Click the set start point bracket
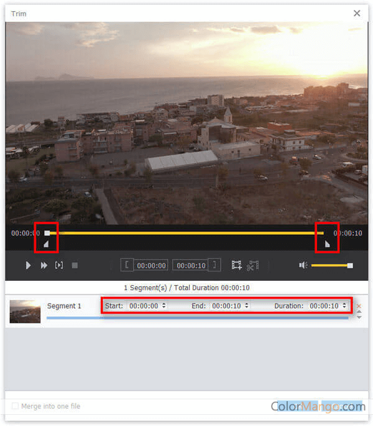This screenshot has height=426, width=373. pyautogui.click(x=126, y=265)
